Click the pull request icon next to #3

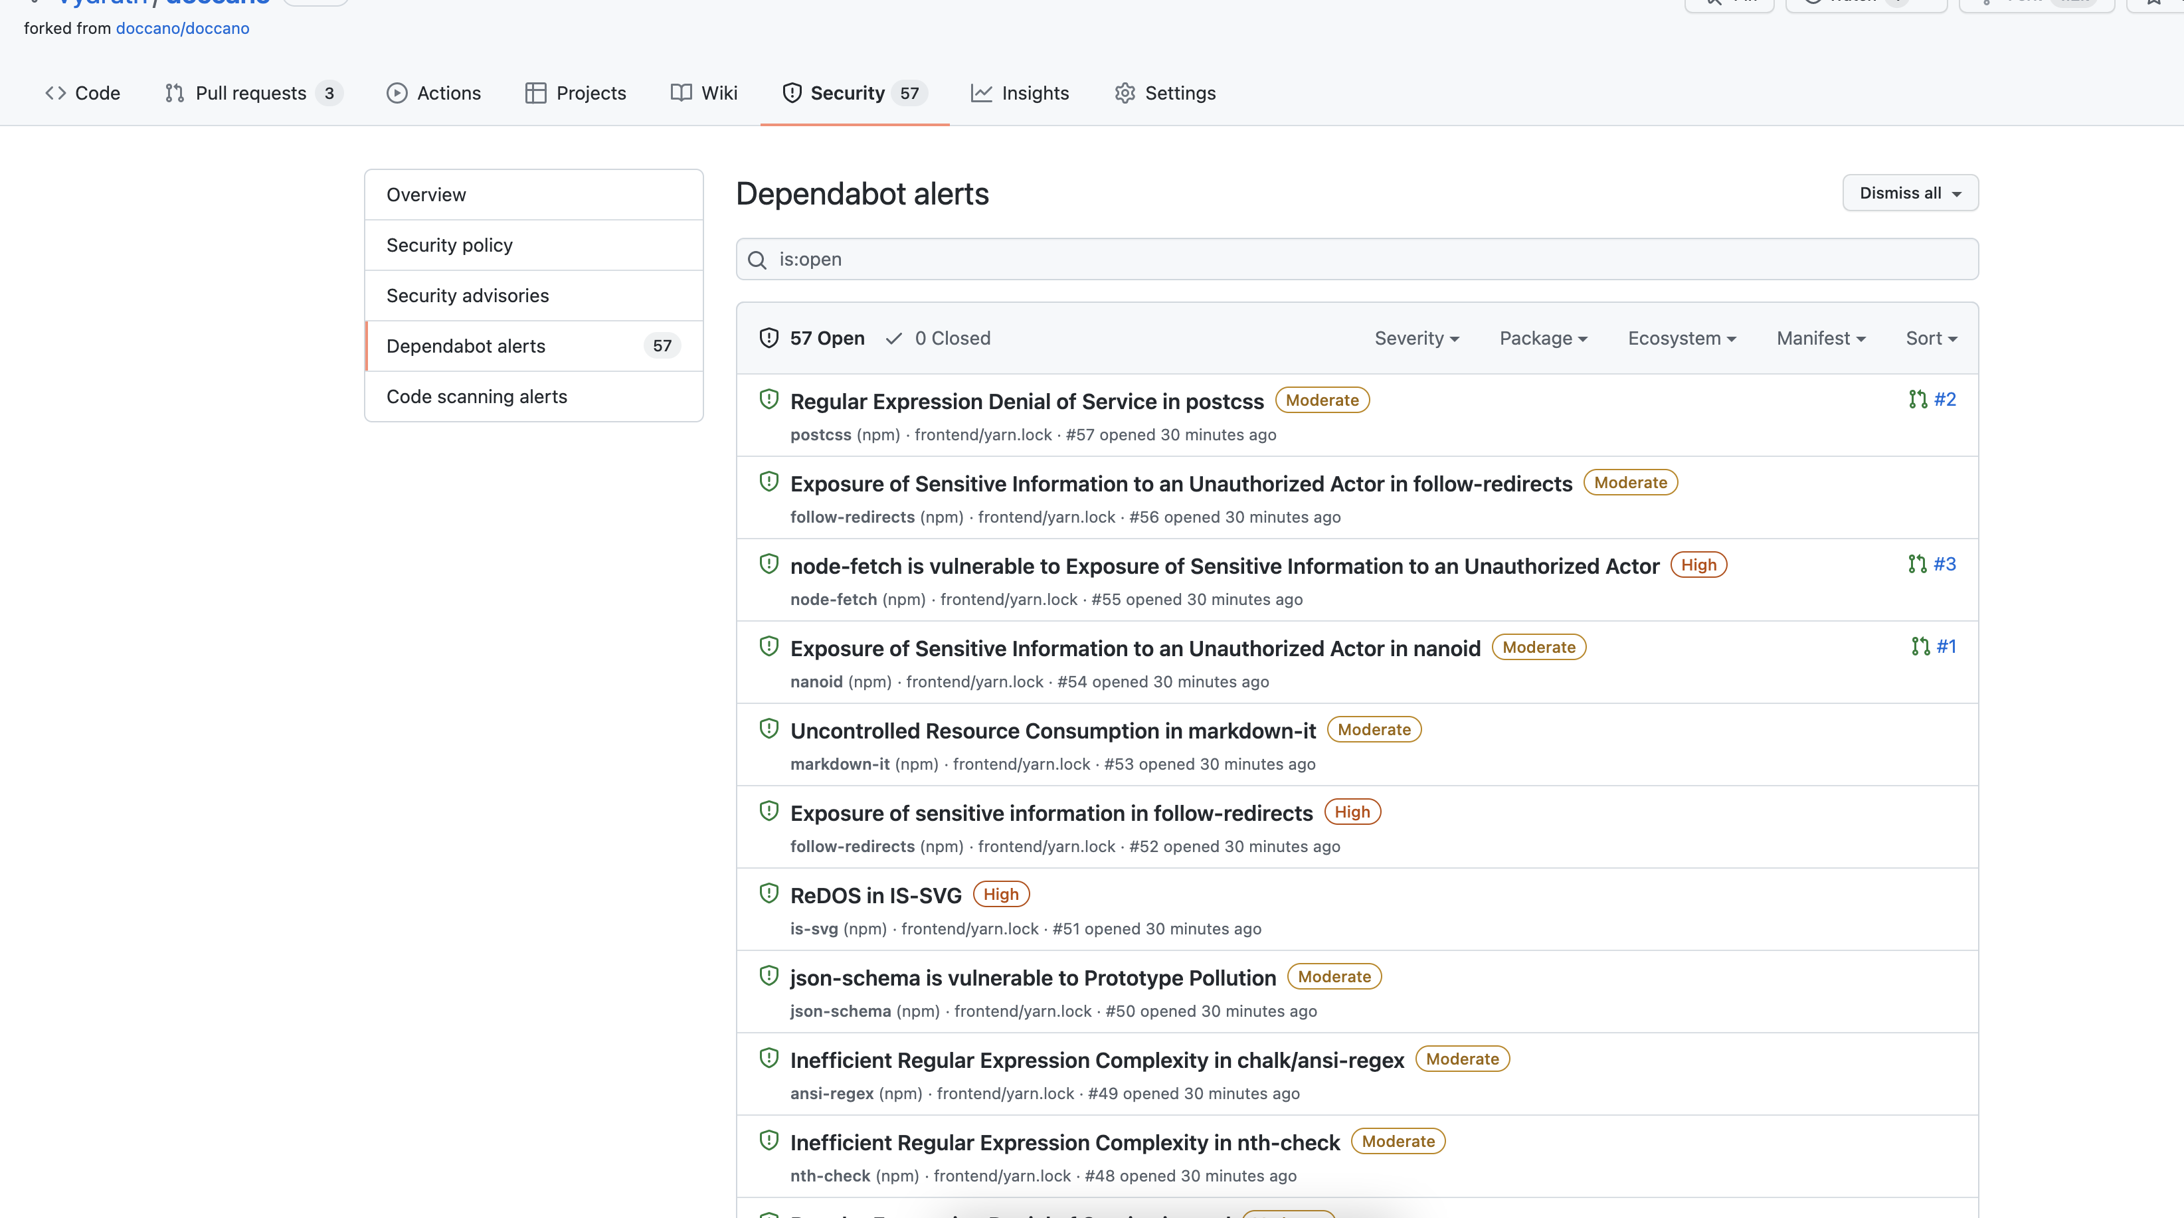pos(1918,564)
